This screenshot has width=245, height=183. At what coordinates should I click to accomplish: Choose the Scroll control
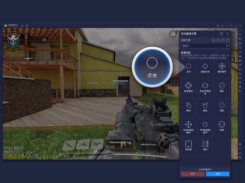(x=205, y=147)
